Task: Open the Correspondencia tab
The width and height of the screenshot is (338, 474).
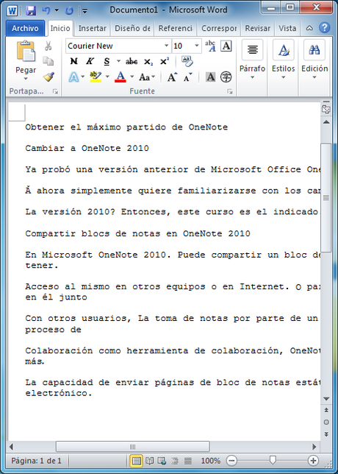Action: 219,29
